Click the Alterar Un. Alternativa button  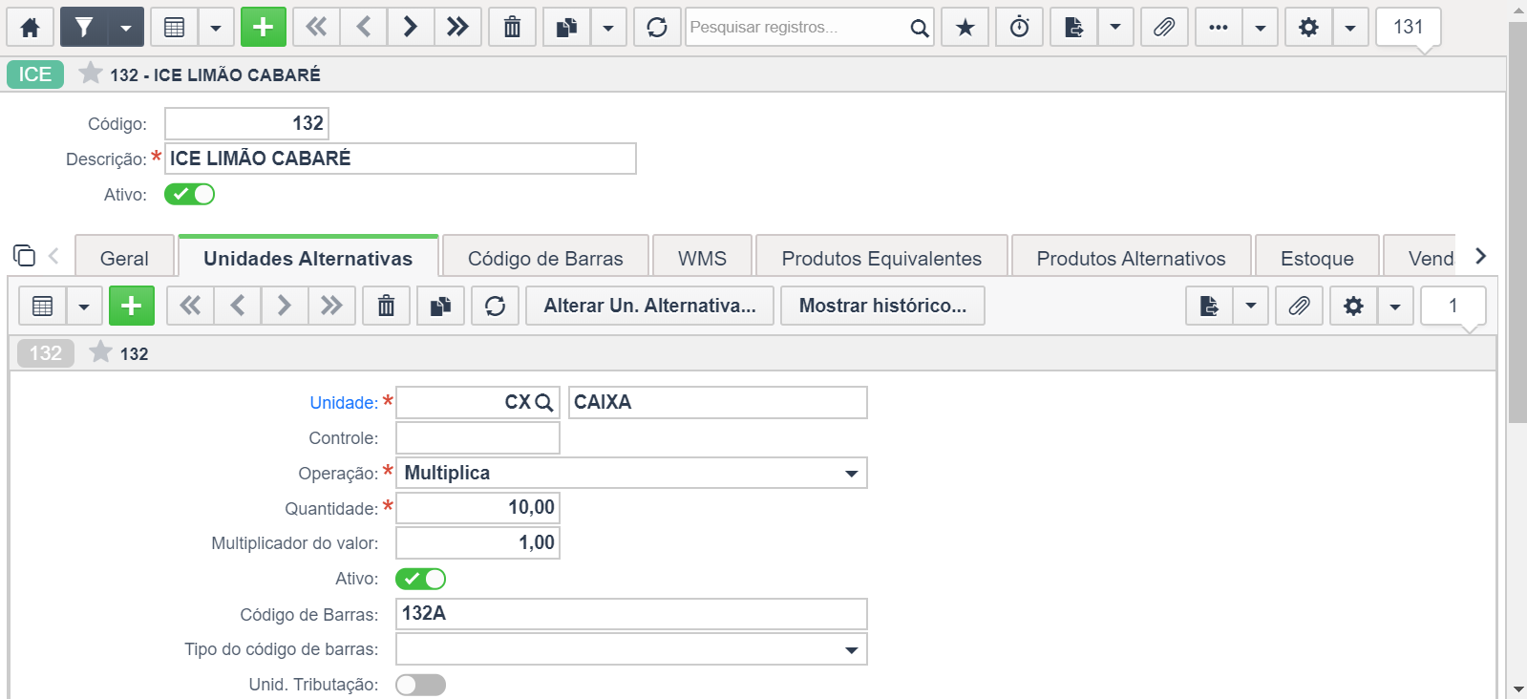[x=649, y=306]
